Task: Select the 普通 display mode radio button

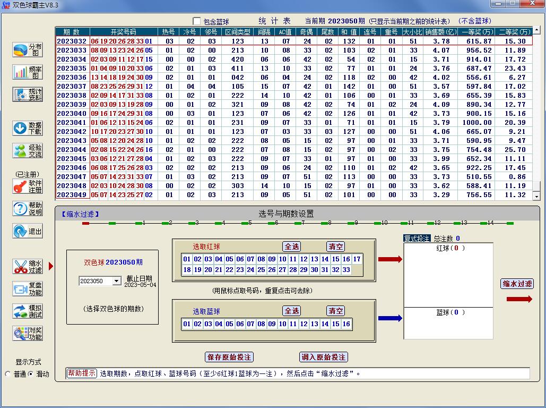Action: (x=7, y=374)
